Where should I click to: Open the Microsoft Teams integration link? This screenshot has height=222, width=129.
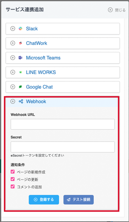tap(43, 58)
